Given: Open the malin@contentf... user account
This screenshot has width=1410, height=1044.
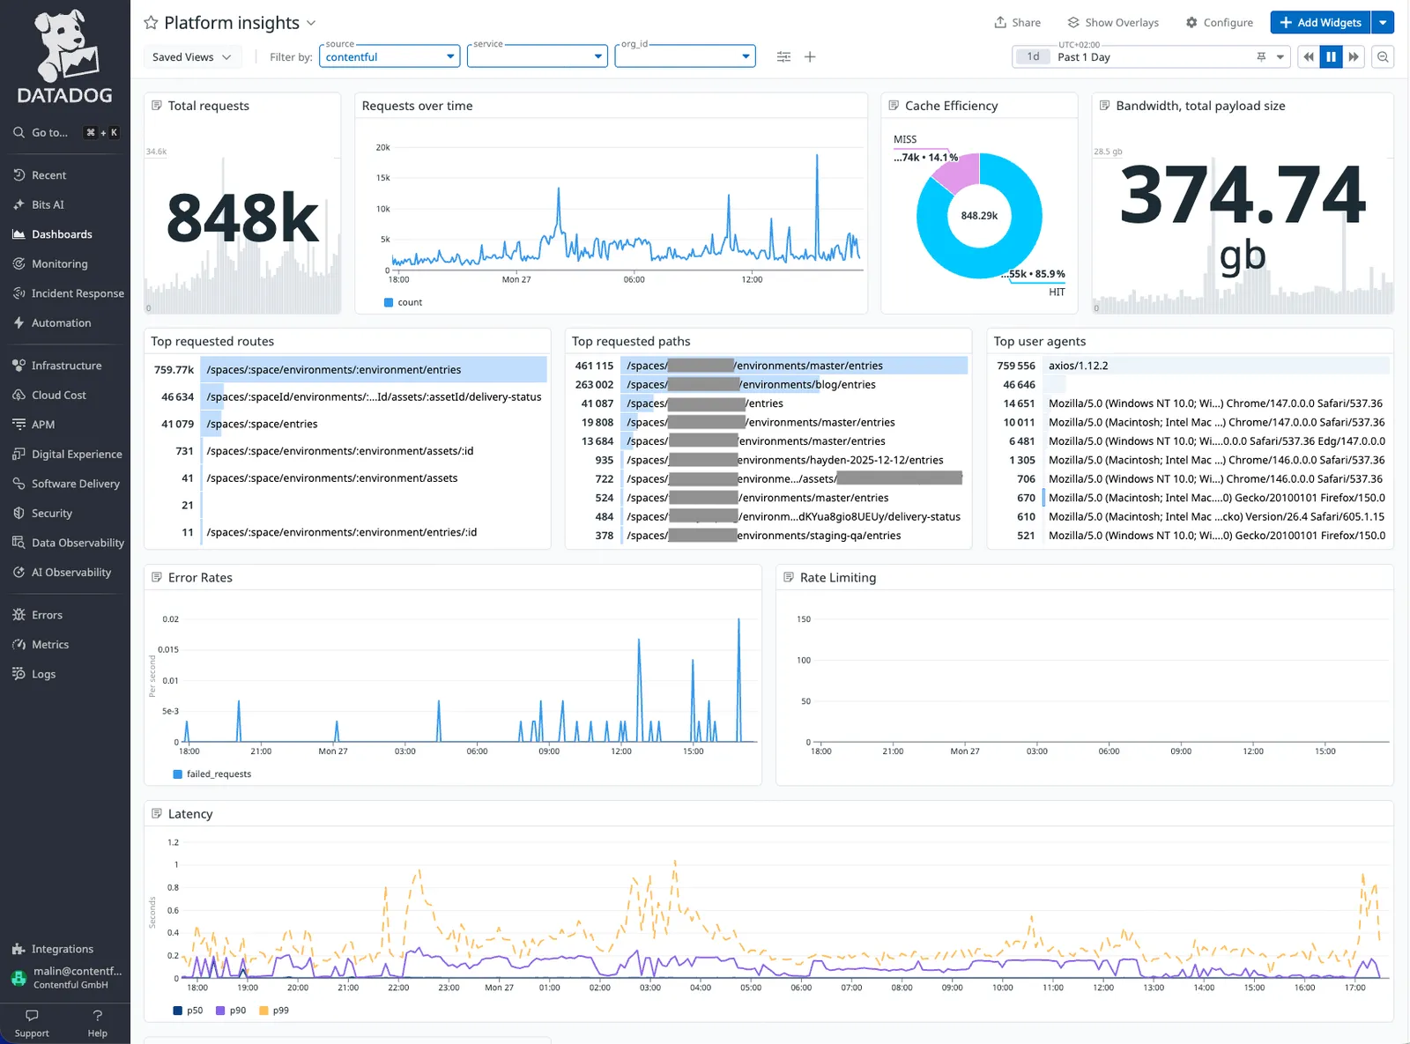Looking at the screenshot, I should coord(65,977).
